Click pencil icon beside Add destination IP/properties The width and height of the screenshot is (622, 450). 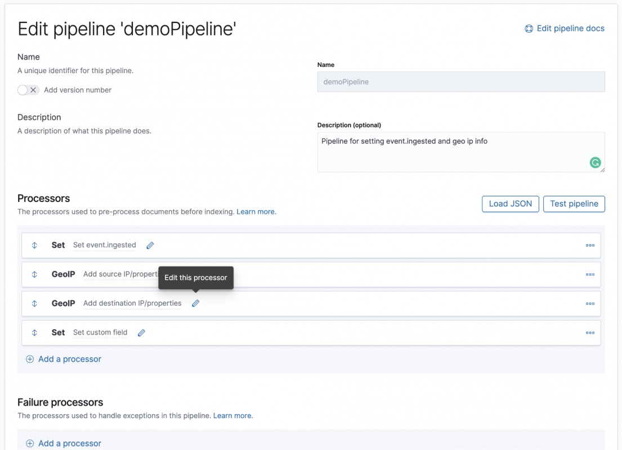pyautogui.click(x=195, y=303)
